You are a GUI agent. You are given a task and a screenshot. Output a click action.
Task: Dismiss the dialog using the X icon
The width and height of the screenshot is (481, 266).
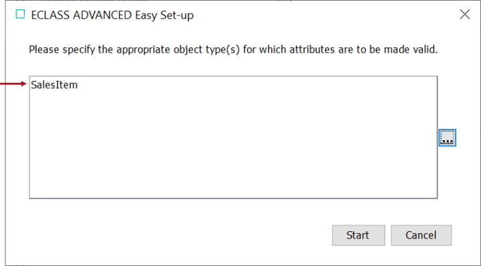point(465,14)
